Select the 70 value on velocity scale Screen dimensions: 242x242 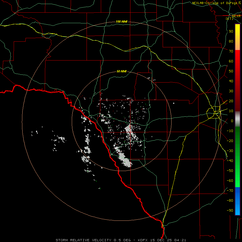[x=231, y=51]
